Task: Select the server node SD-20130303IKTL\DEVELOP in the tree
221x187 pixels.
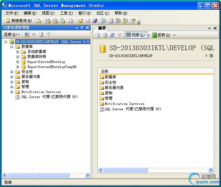Action: [53, 42]
